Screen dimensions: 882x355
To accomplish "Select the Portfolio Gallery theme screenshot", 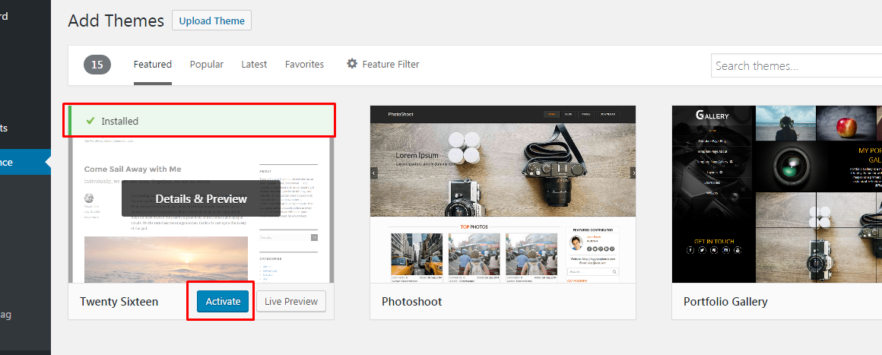I will 777,194.
